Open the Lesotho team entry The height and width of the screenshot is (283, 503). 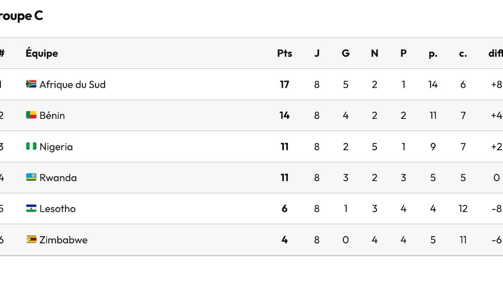click(57, 209)
